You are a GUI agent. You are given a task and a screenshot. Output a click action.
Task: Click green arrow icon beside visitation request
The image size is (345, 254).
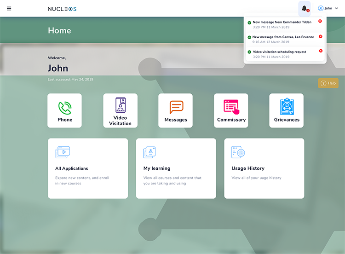click(x=249, y=52)
